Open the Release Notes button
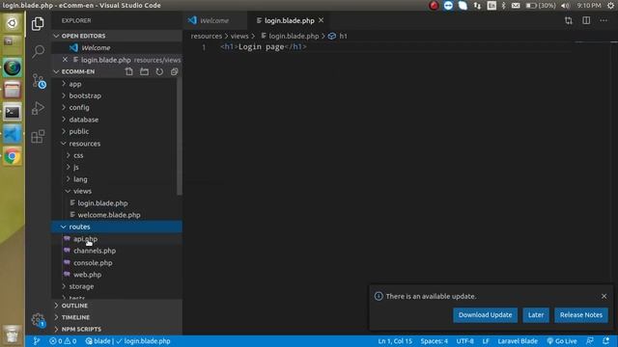 click(581, 315)
